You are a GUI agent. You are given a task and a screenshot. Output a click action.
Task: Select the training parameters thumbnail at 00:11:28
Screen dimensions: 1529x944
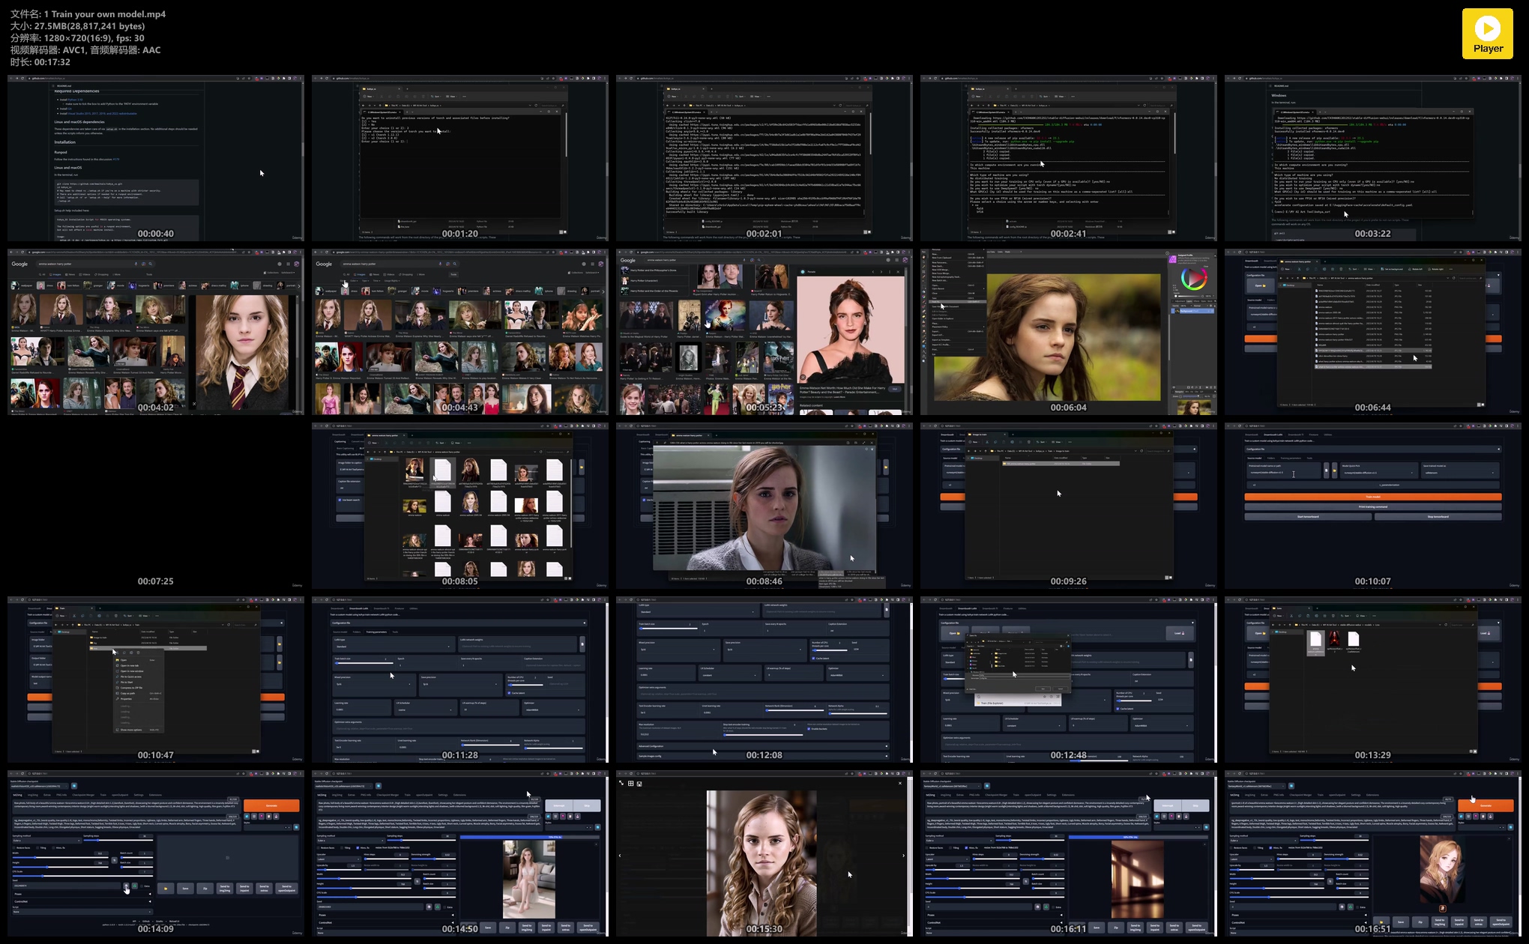point(460,680)
